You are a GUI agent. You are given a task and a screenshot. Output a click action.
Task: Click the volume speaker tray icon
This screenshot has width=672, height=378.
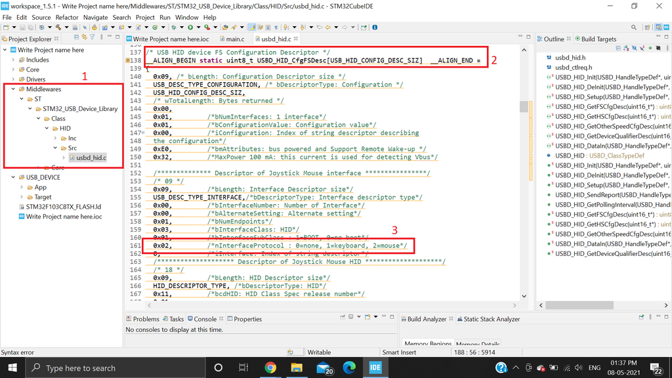579,367
